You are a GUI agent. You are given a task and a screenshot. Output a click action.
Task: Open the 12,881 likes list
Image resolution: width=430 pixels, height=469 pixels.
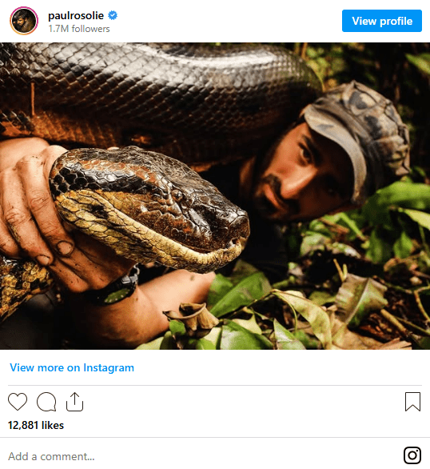coord(36,425)
